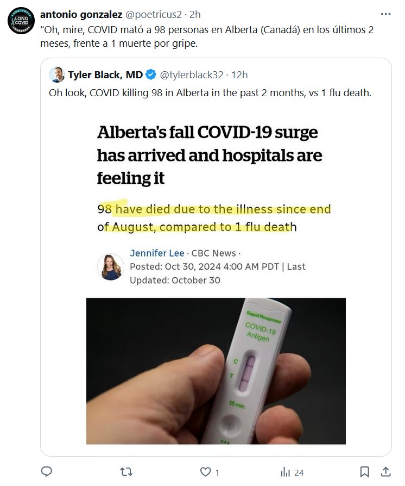Click Tyler Black's small profile photo
Viewport: 405px width, 486px height.
pos(57,74)
